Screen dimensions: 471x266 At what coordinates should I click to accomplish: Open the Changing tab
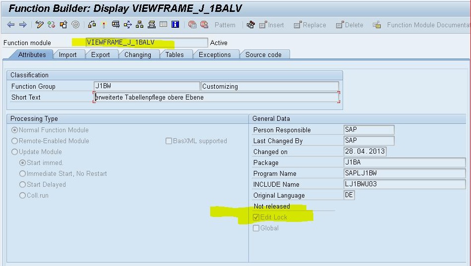click(137, 54)
